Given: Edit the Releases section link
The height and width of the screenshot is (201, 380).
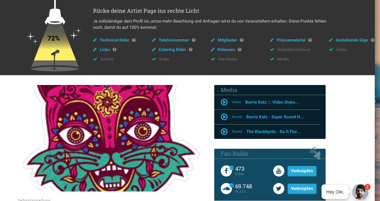Looking at the screenshot, I should tap(226, 50).
